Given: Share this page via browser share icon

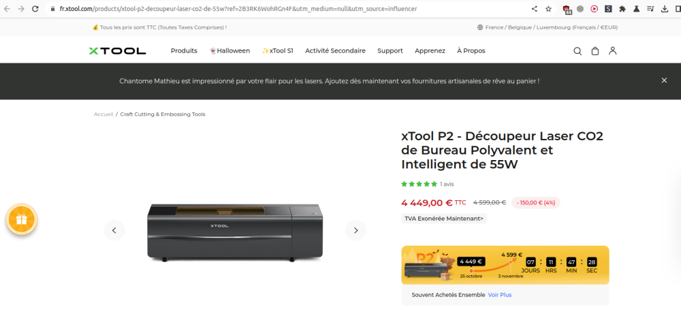Looking at the screenshot, I should pos(534,9).
